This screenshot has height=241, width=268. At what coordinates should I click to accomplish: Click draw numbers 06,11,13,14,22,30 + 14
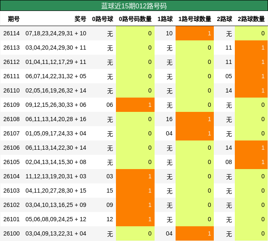pos(56,148)
